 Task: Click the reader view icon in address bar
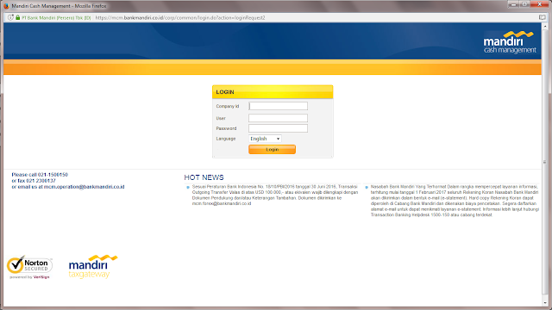pos(543,17)
